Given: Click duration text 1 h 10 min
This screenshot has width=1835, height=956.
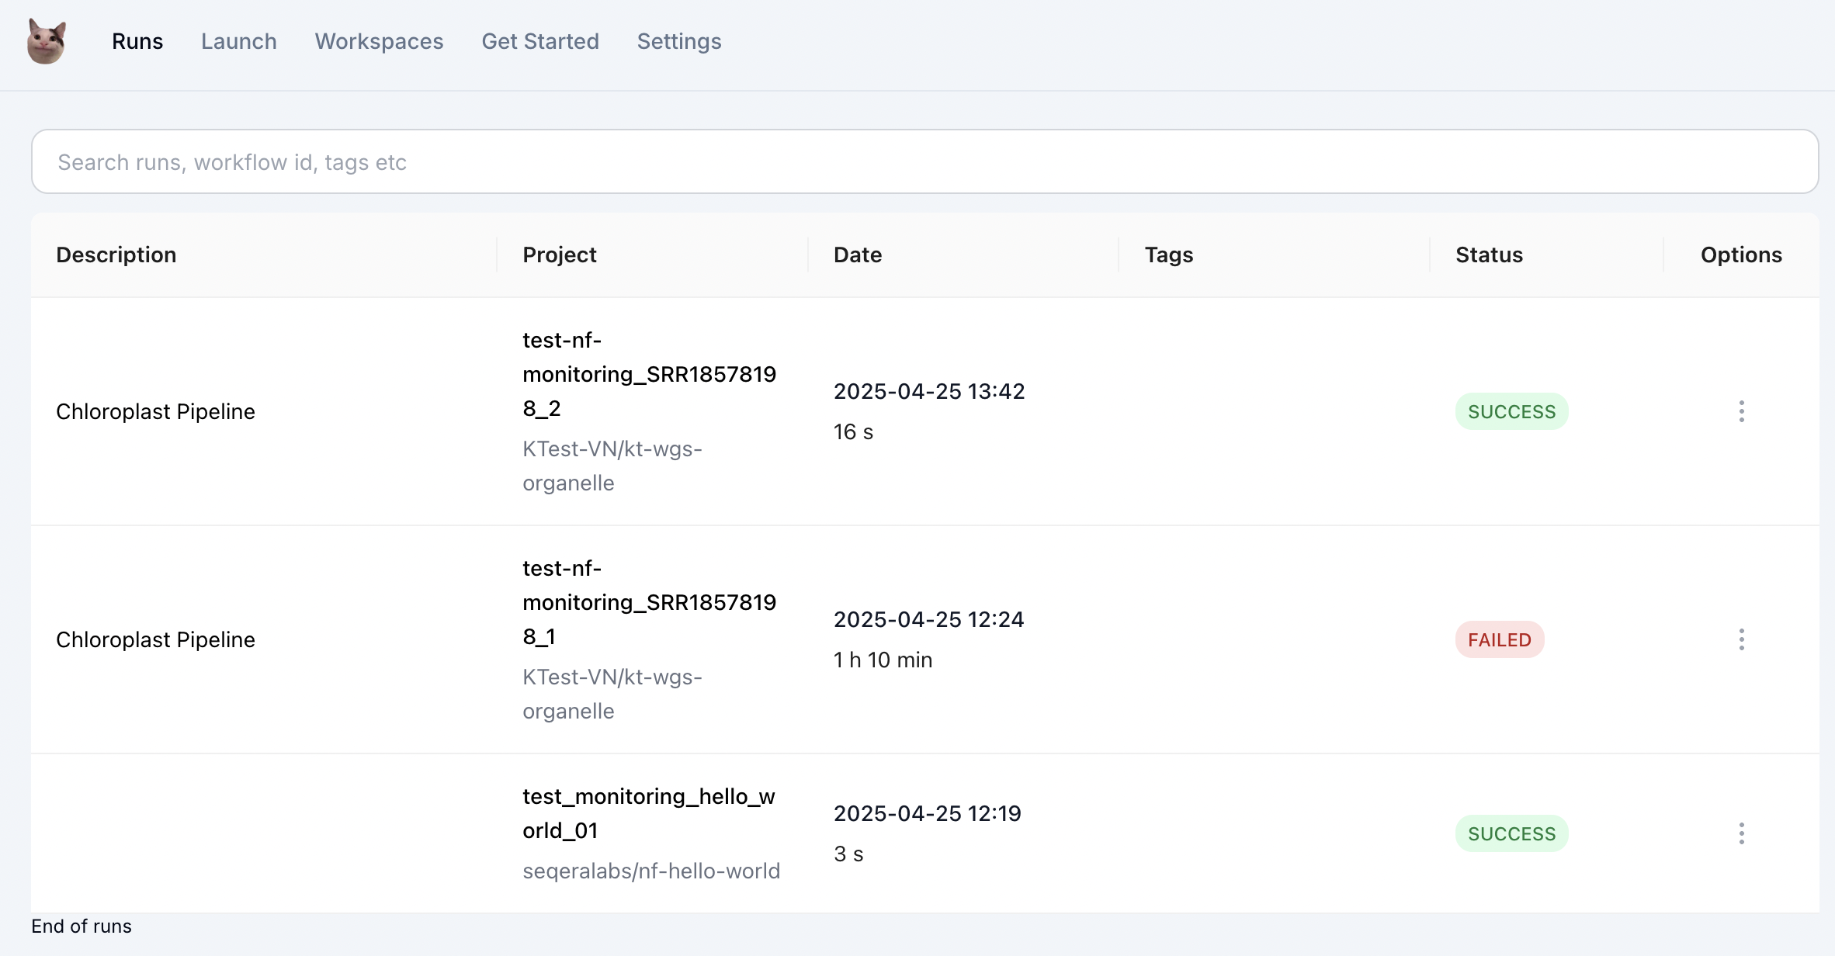Looking at the screenshot, I should pos(883,660).
